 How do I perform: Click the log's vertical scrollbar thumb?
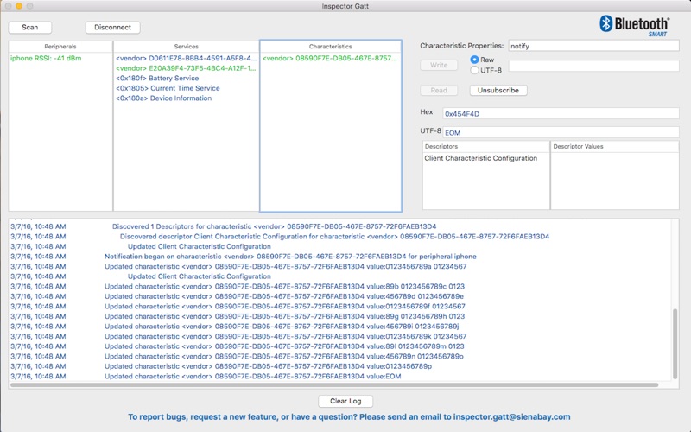[x=675, y=344]
